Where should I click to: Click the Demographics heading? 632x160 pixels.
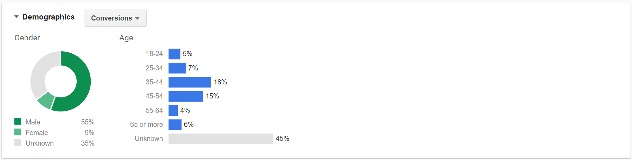48,17
